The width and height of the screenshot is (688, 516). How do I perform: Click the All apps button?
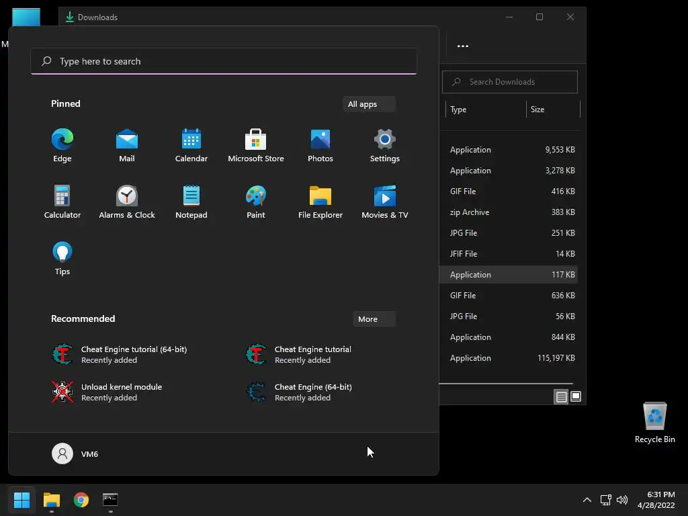(369, 104)
